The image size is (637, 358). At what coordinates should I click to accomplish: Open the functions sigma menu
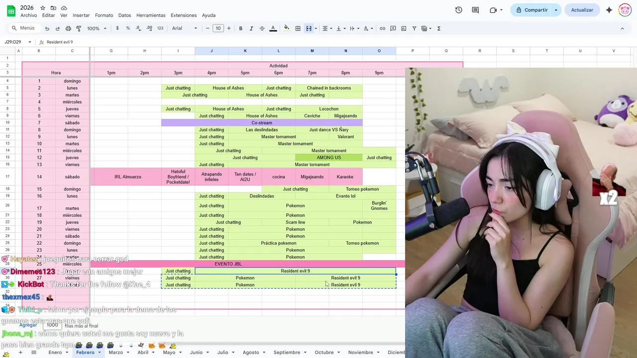pos(439,28)
